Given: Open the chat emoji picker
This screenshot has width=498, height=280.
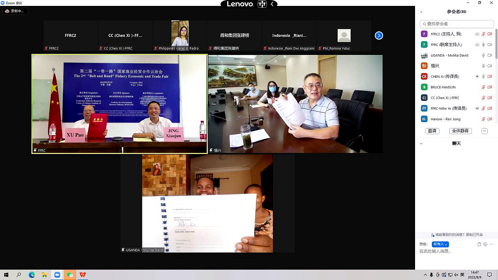Looking at the screenshot, I should (x=485, y=244).
